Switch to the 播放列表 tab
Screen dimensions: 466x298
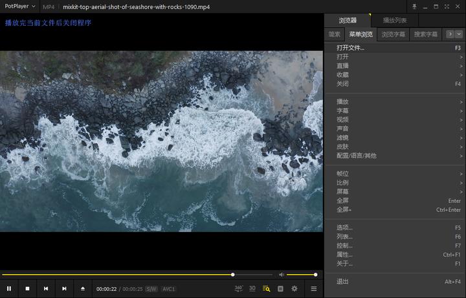pos(395,21)
